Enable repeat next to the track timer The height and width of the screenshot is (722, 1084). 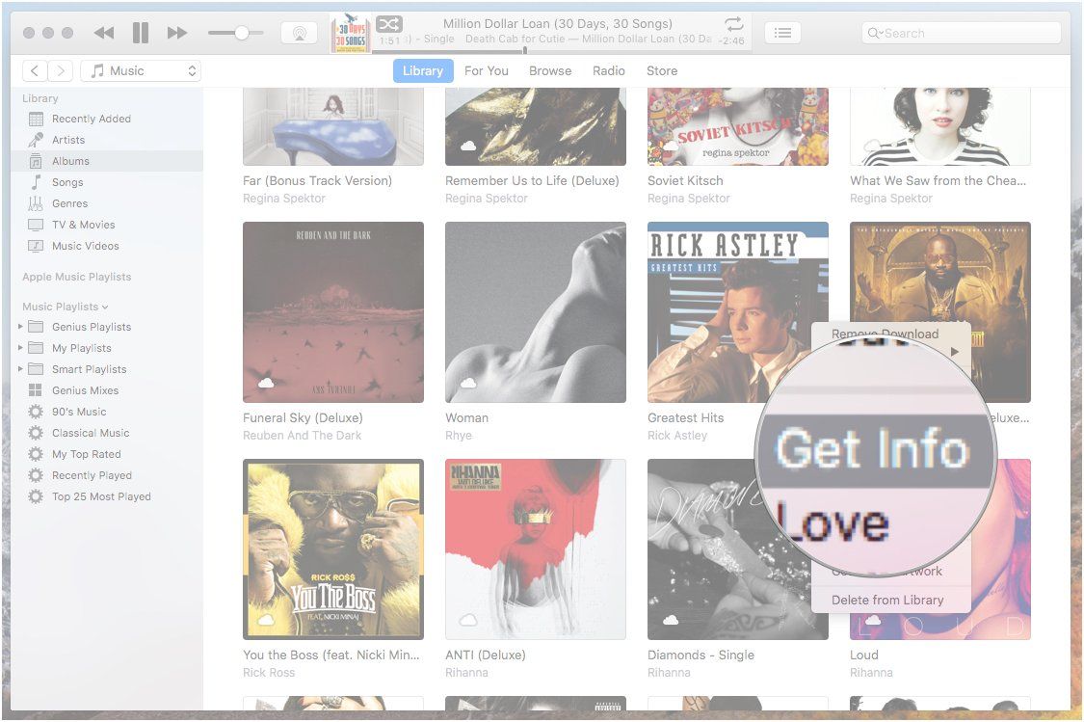coord(732,23)
